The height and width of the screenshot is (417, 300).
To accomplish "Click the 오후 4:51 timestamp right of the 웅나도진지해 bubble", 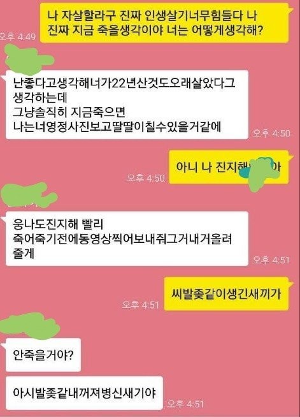I will (x=271, y=260).
